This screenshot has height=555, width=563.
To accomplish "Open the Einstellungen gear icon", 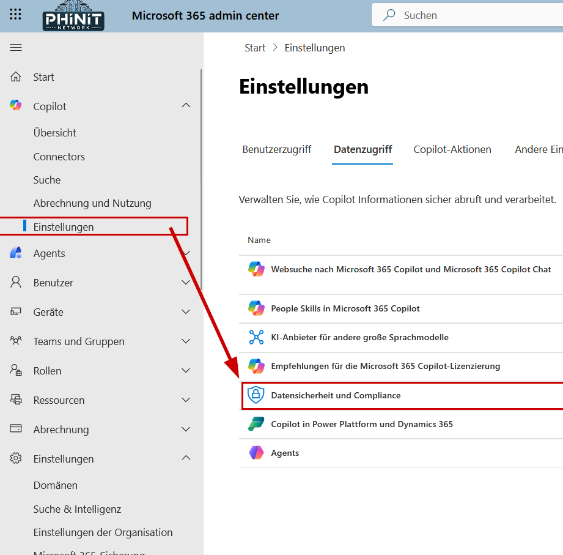I will 15,458.
